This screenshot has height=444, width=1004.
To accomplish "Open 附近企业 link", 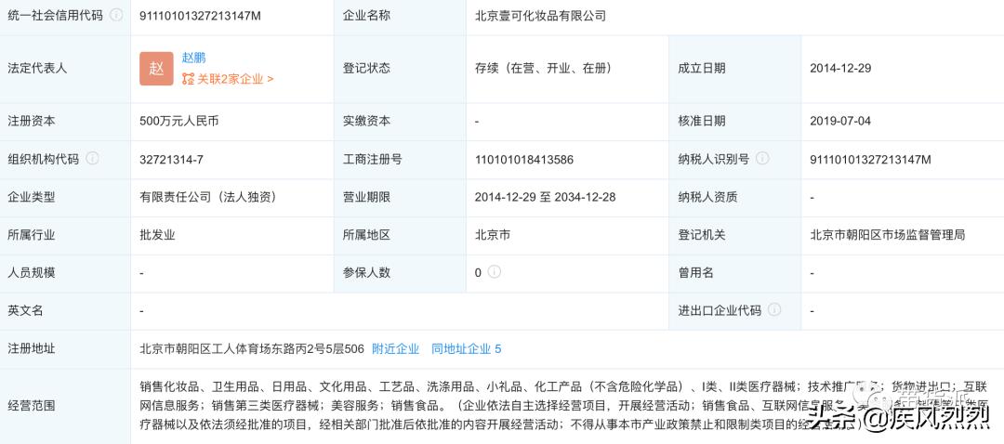I will click(x=396, y=348).
